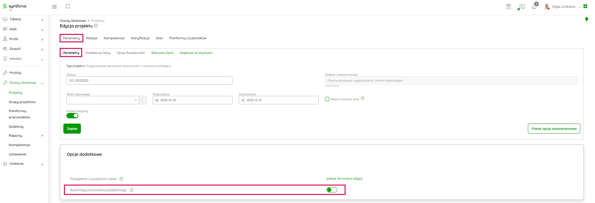The image size is (595, 203).
Task: Toggle Automatyczna zmiana przełożonego switch
Action: point(332,190)
